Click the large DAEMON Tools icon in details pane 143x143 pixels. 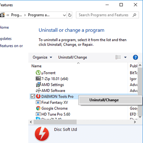42,134
